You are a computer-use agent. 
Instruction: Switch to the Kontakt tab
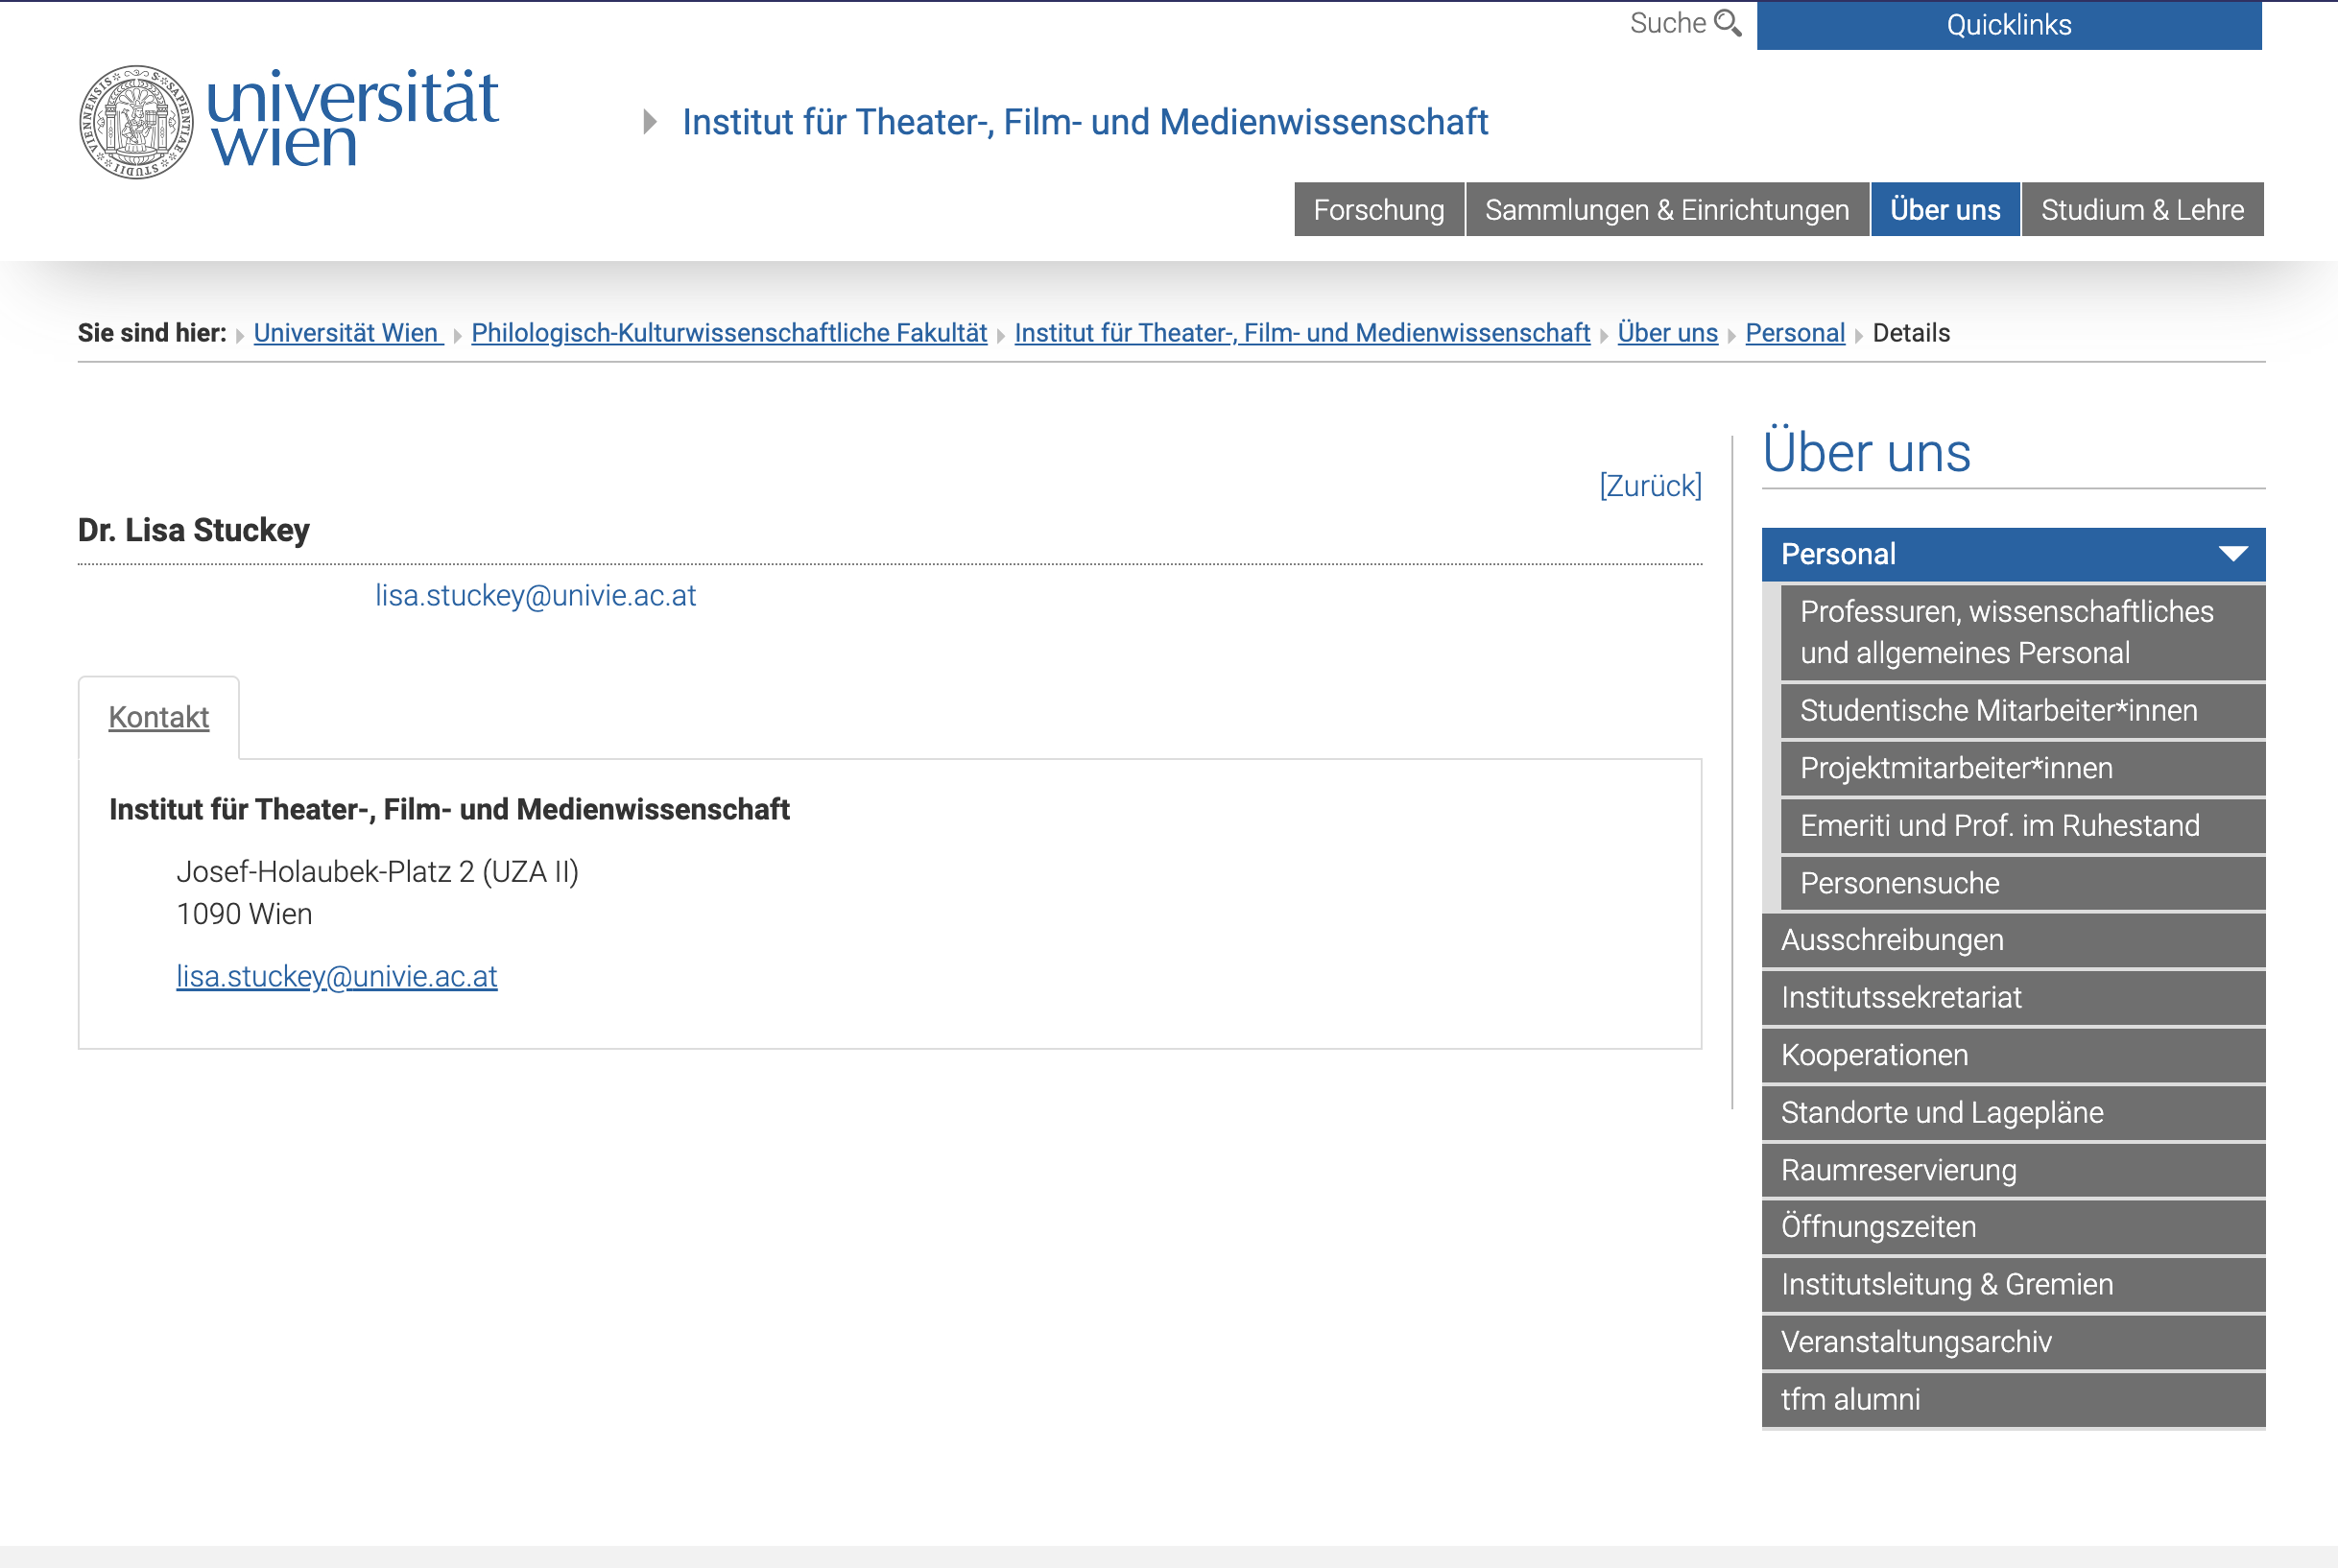tap(159, 717)
